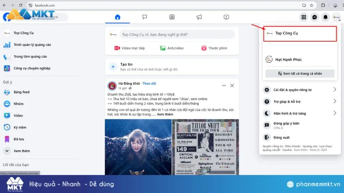Click Đăng xuất to log out
The height and width of the screenshot is (193, 344).
tap(300, 137)
